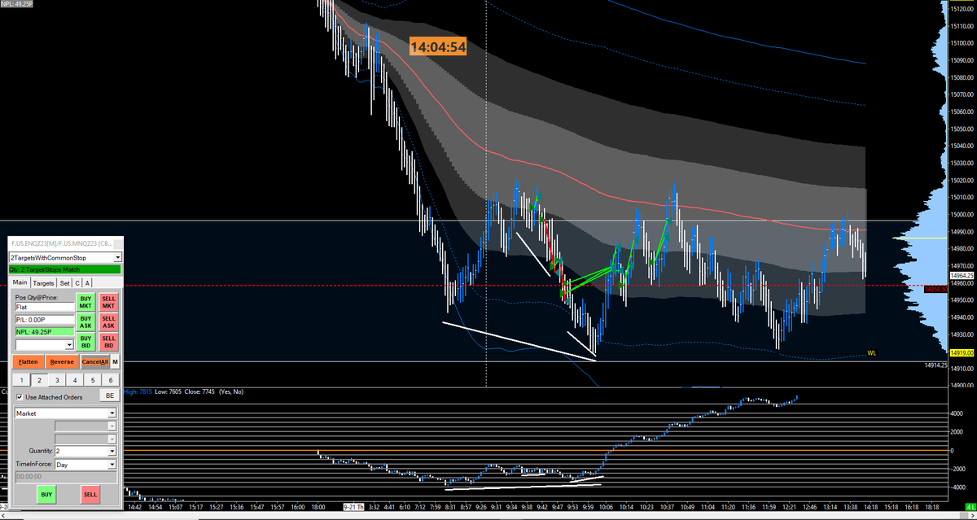This screenshot has height=520, width=977.
Task: Select quantity preset button 6
Action: (110, 380)
